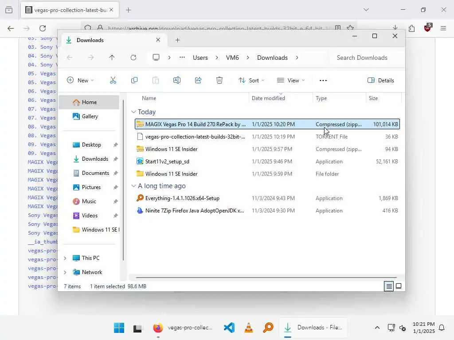Viewport: 454px width, 340px height.
Task: Open a new Firefox tab
Action: [129, 10]
